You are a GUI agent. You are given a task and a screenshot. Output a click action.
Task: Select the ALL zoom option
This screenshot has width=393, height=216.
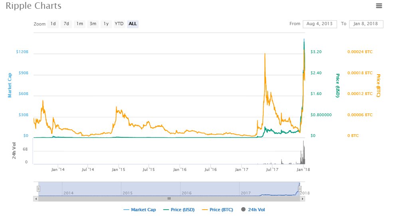click(133, 24)
